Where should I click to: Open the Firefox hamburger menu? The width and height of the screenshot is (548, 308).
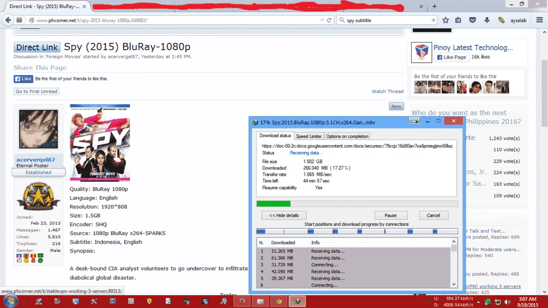click(x=540, y=20)
